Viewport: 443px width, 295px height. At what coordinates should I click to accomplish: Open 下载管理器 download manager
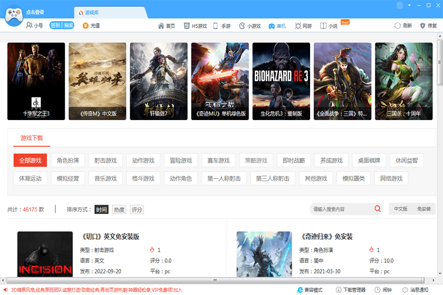351,290
